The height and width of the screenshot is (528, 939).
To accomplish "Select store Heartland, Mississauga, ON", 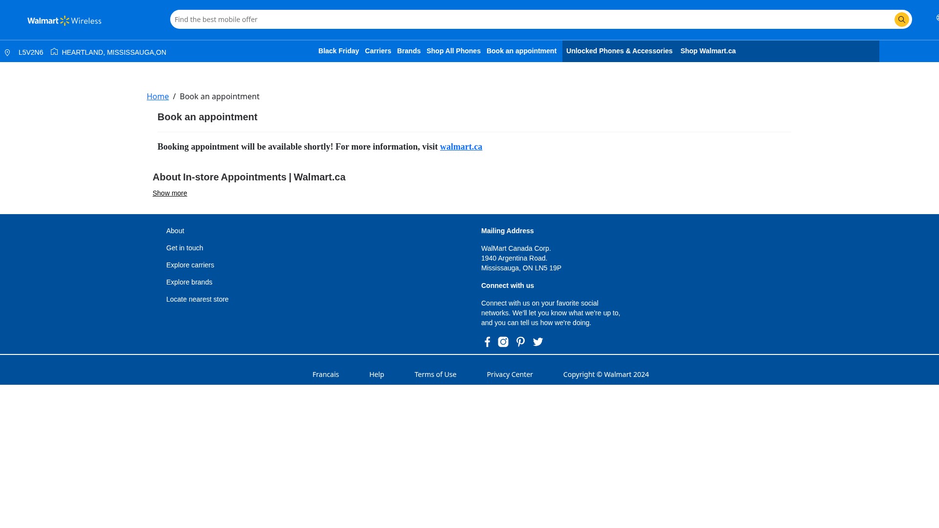I will [x=114, y=52].
